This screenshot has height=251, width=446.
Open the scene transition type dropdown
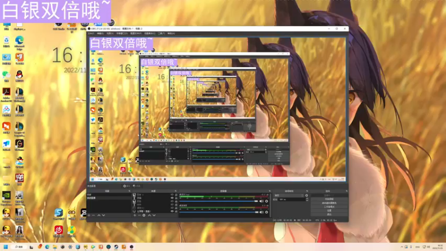click(289, 196)
